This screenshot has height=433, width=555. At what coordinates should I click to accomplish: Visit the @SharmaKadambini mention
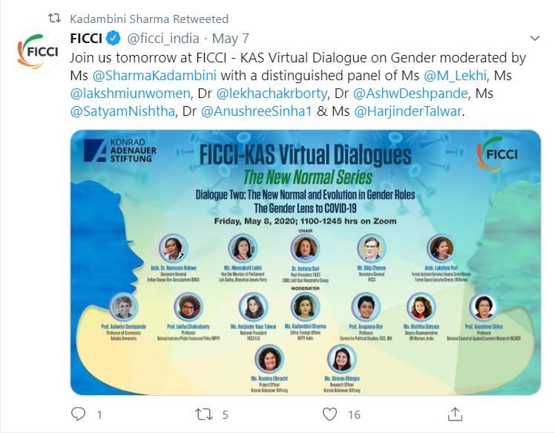[x=154, y=76]
